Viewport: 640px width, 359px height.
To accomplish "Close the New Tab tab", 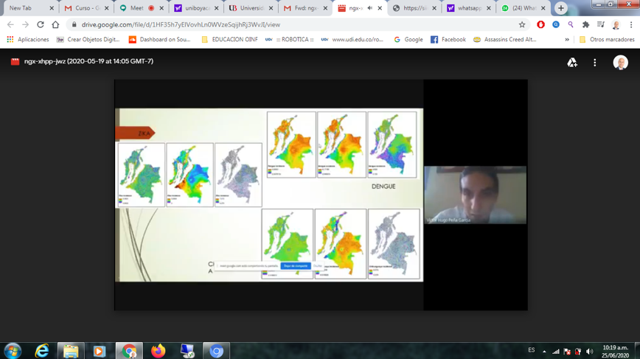I will tap(52, 8).
